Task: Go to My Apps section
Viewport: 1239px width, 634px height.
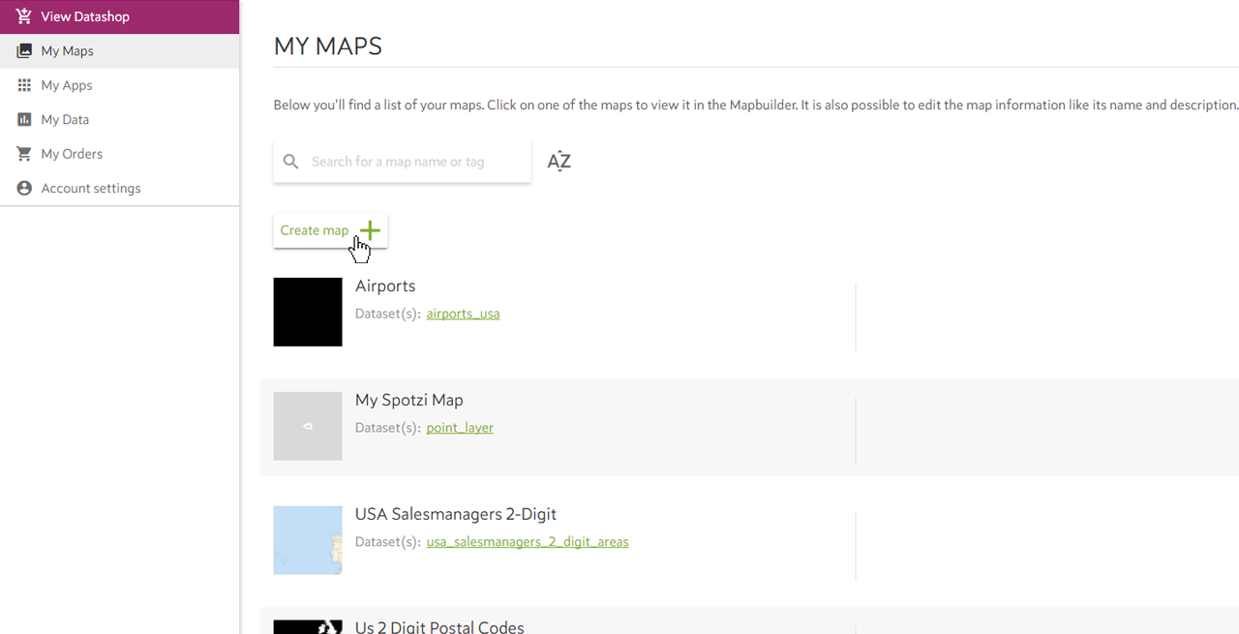Action: pos(120,85)
